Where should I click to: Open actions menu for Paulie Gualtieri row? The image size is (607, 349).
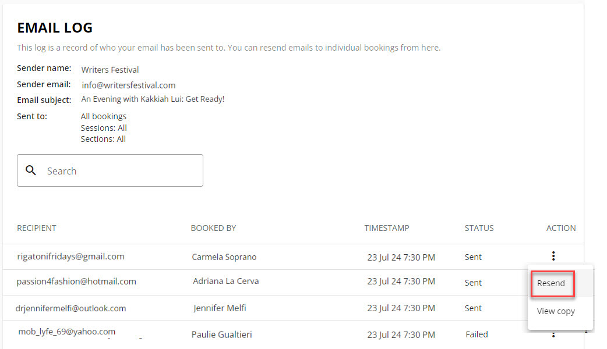(553, 334)
